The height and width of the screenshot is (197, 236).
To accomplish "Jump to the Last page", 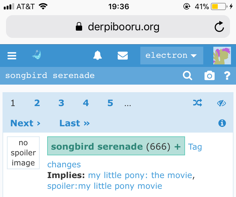I will [75, 123].
